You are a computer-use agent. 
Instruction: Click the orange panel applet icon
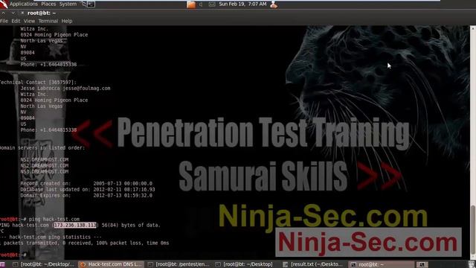pos(191,4)
